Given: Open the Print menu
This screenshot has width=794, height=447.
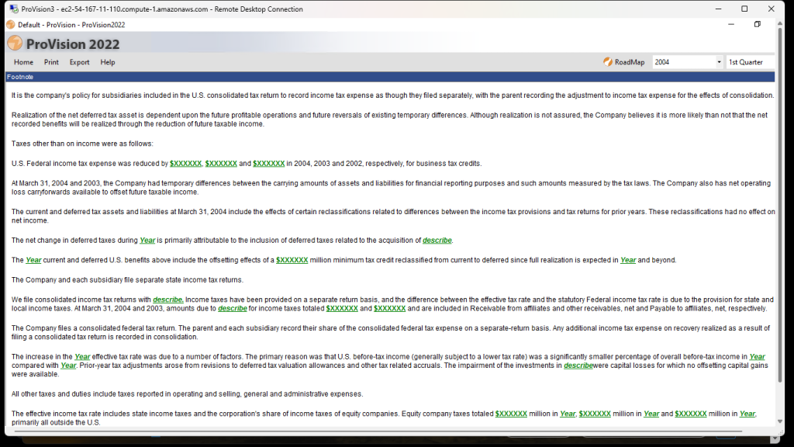Looking at the screenshot, I should point(51,62).
